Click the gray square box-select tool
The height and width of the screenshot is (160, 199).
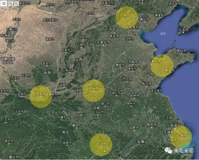(4, 3)
